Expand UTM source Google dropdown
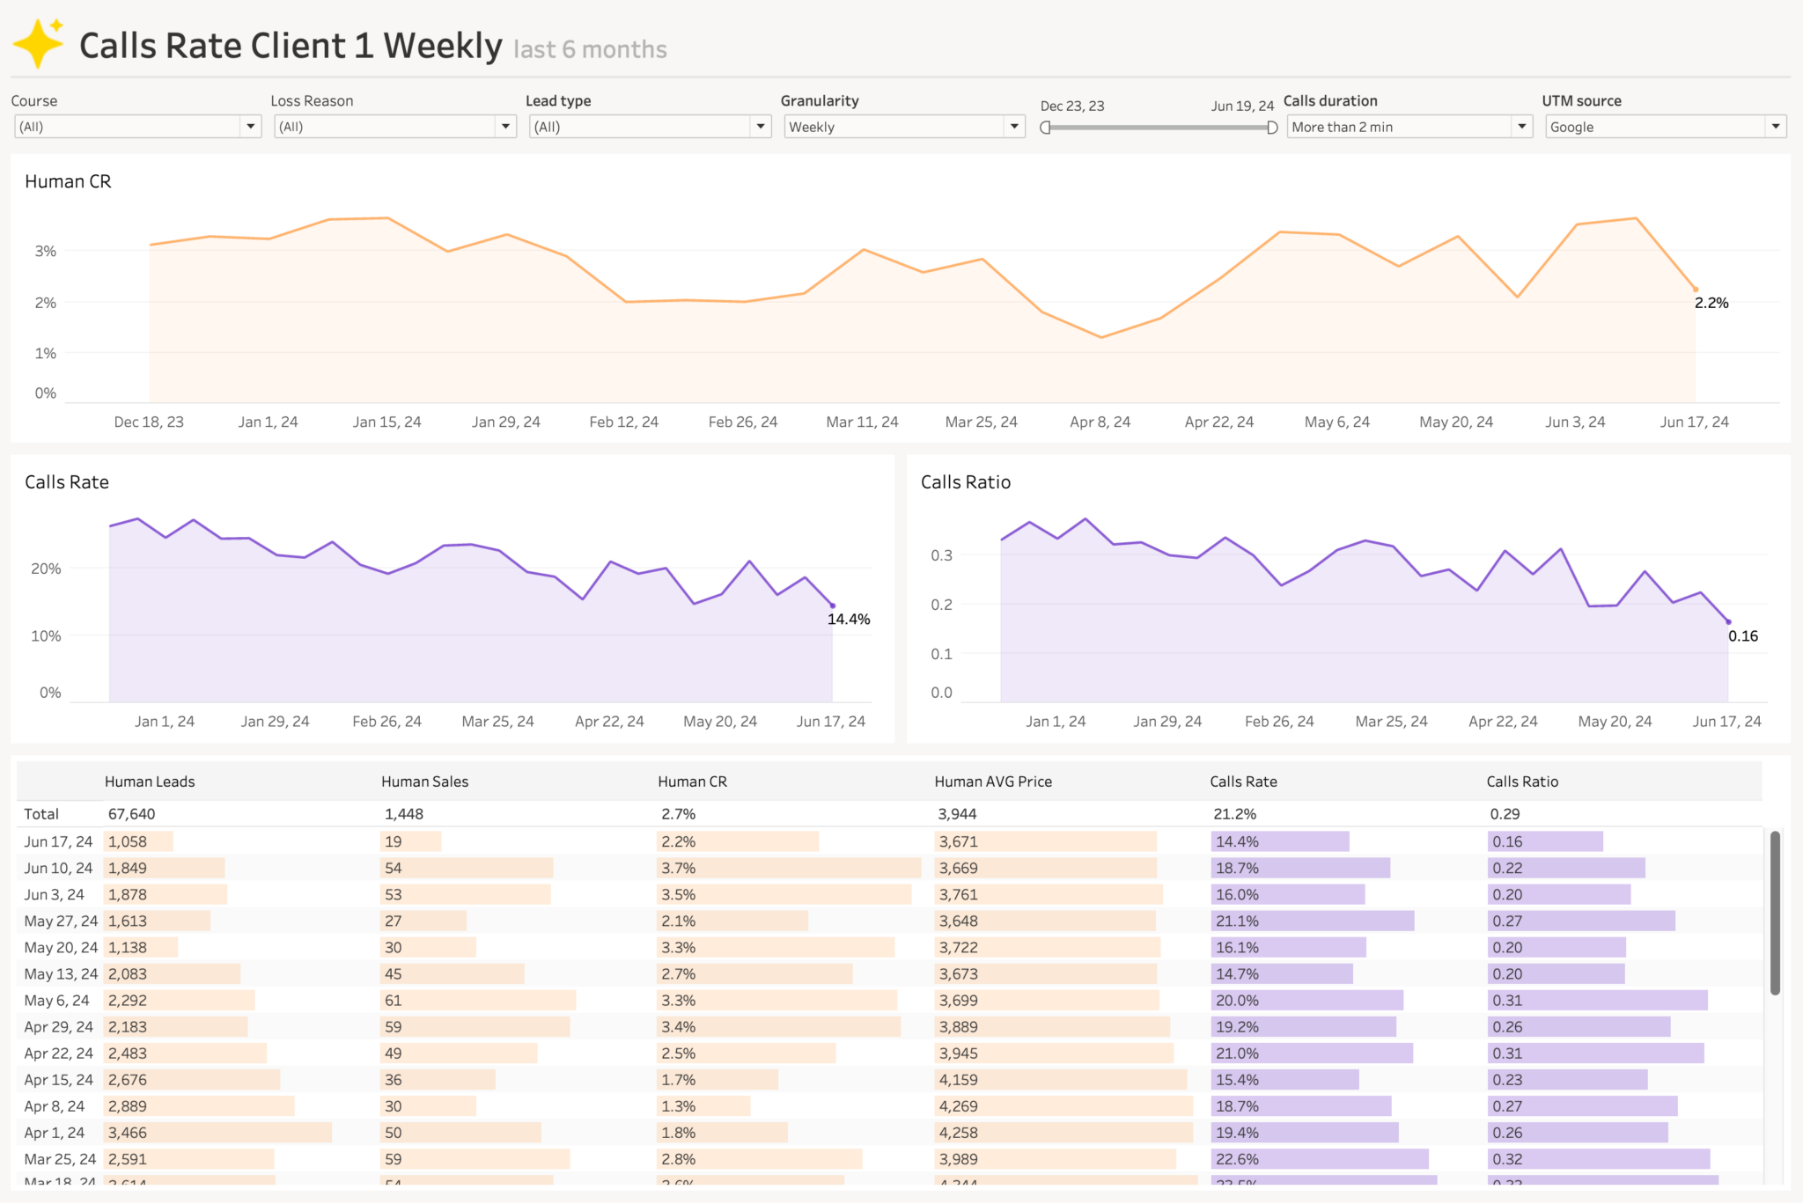 1775,127
